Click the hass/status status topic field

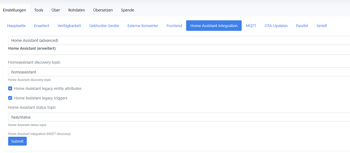click(x=179, y=117)
